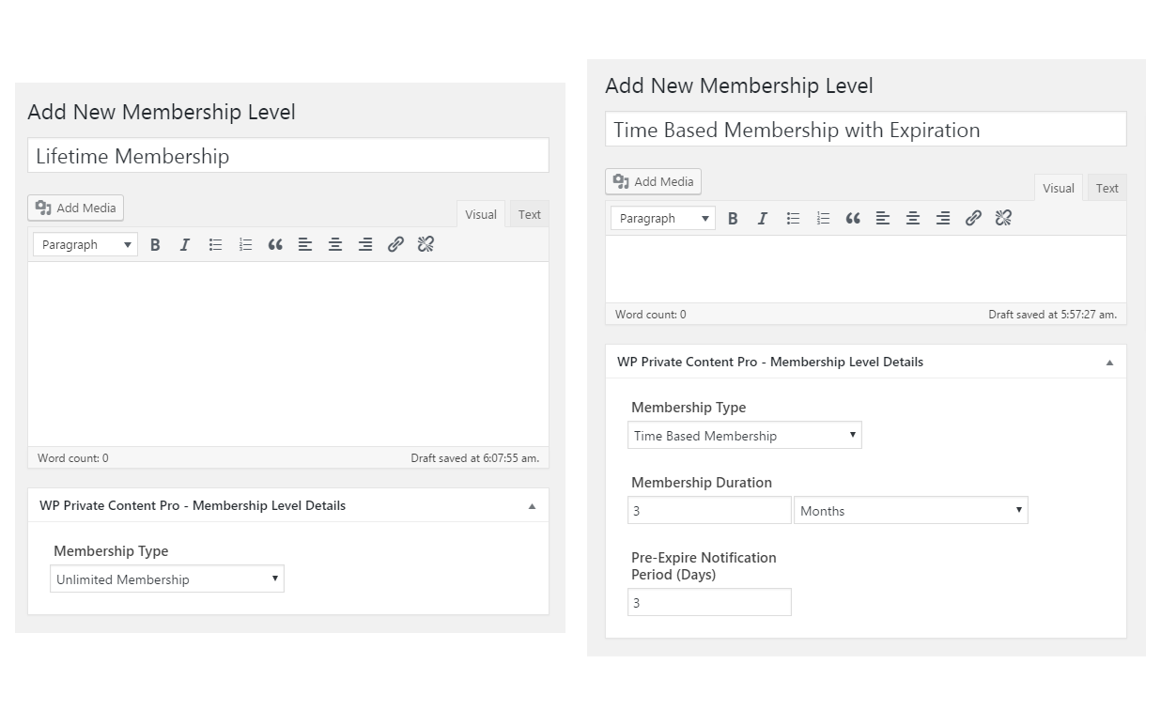Image resolution: width=1161 pixels, height=710 pixels.
Task: Click the Time Based Membership with Expiration title field
Action: [866, 130]
